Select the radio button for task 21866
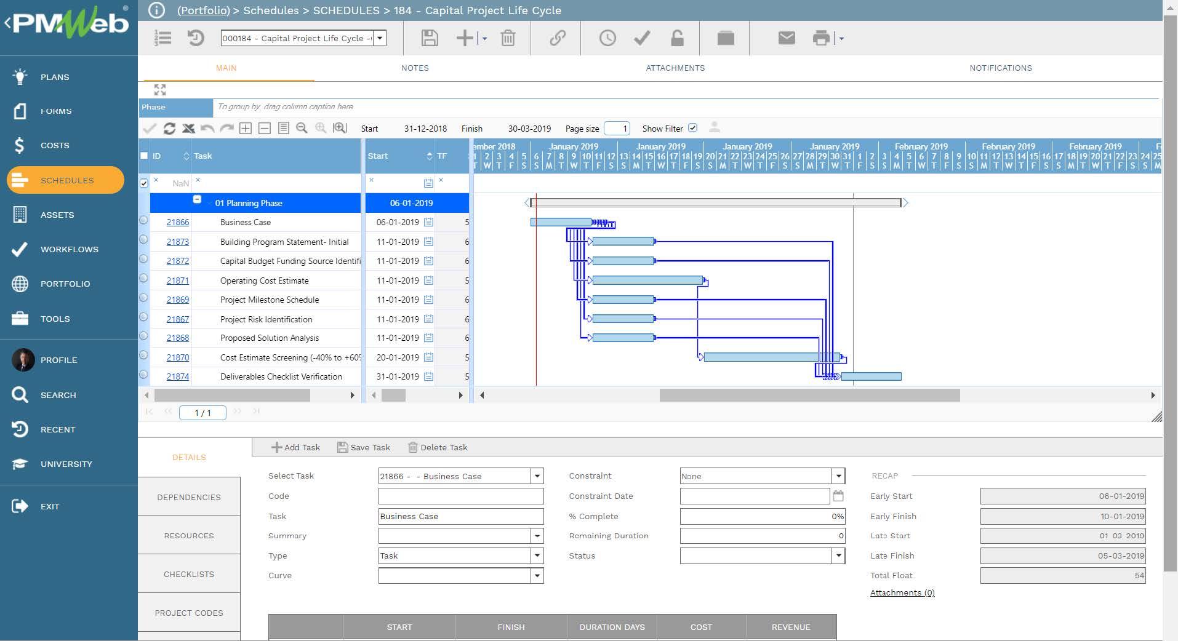The height and width of the screenshot is (641, 1178). 143,220
